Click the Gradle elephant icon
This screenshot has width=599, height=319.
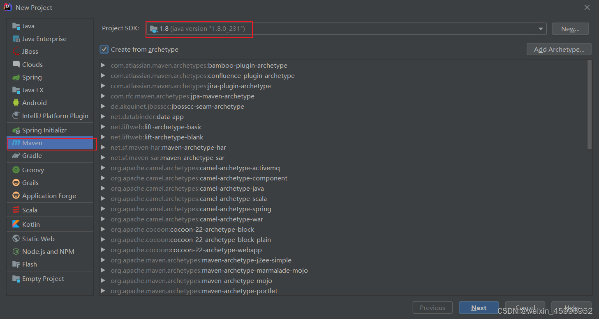point(16,155)
